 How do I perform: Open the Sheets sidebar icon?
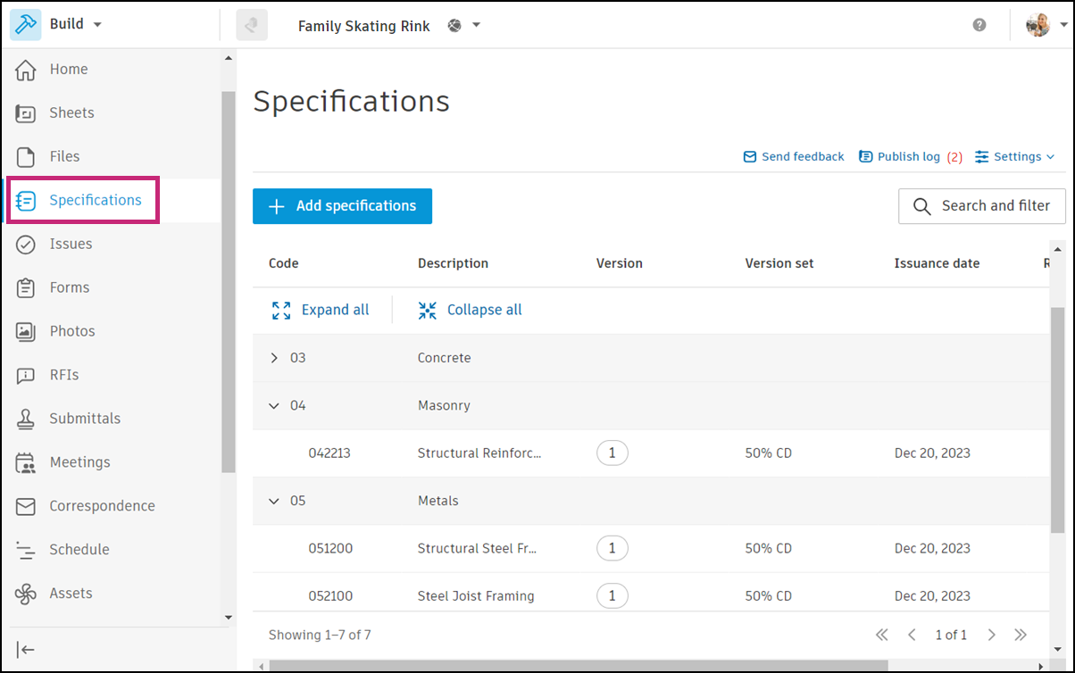click(x=26, y=113)
